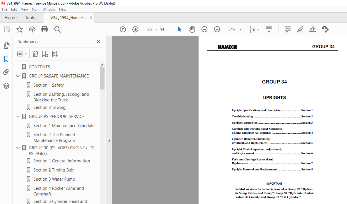This screenshot has width=347, height=204.
Task: Collapse the GROUP PS PERIODIC SERVICE bookmark
Action: click(18, 117)
